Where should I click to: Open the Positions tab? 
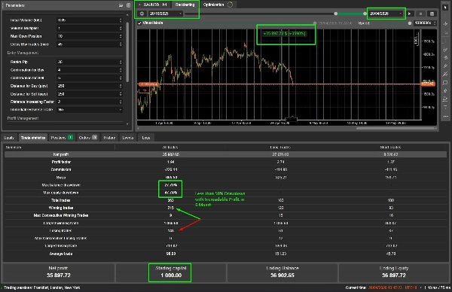coord(62,138)
